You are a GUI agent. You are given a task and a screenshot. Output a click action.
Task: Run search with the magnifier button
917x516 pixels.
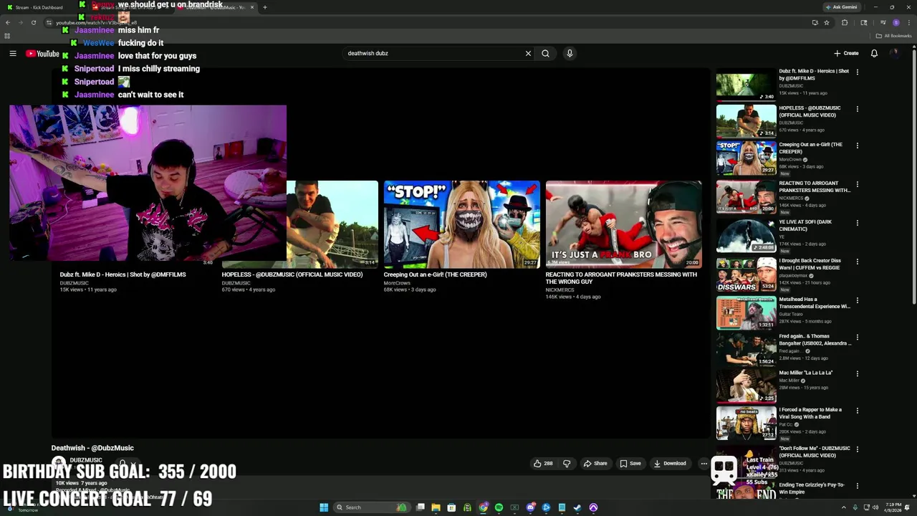(x=545, y=53)
